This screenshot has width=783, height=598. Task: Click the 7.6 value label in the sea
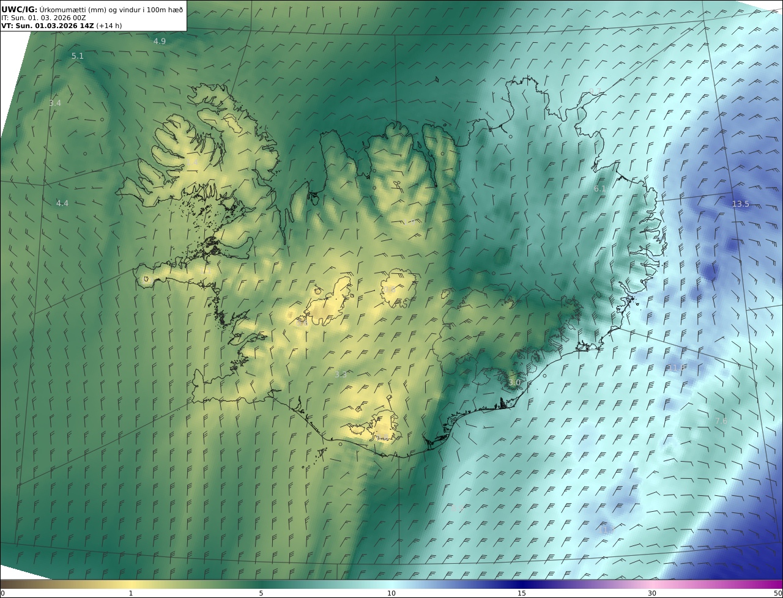coord(721,421)
